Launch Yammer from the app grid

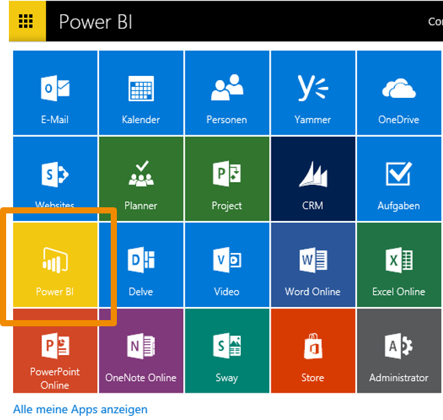coord(313,93)
